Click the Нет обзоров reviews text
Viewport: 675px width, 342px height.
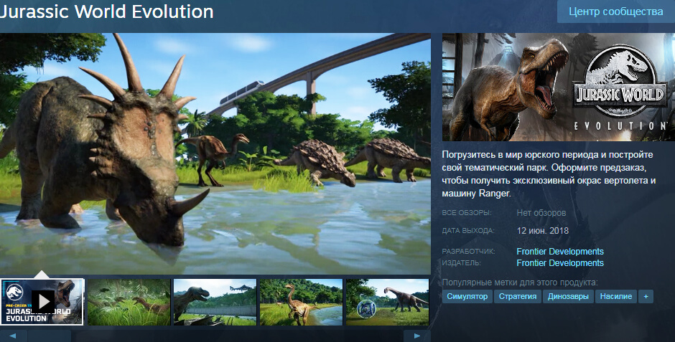(x=541, y=213)
